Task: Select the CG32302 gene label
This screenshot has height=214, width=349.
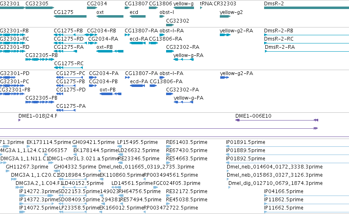Action: [x=178, y=20]
